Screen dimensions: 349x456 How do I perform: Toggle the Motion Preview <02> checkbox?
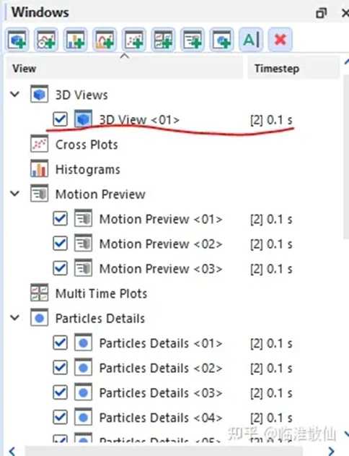[x=61, y=244]
